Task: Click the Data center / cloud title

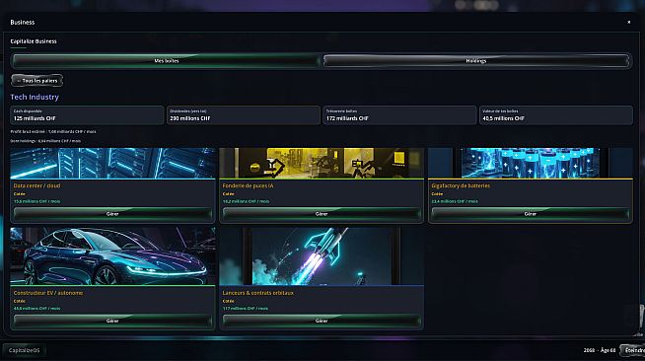Action: (36, 185)
